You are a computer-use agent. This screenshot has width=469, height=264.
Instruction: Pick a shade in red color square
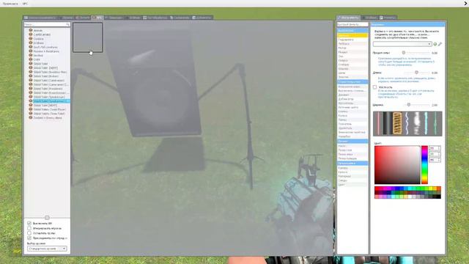397,164
